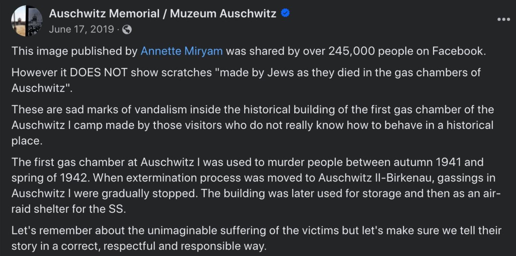516x256 pixels.
Task: Click the closing paragraph starting "Let's remember"
Action: pos(256,238)
